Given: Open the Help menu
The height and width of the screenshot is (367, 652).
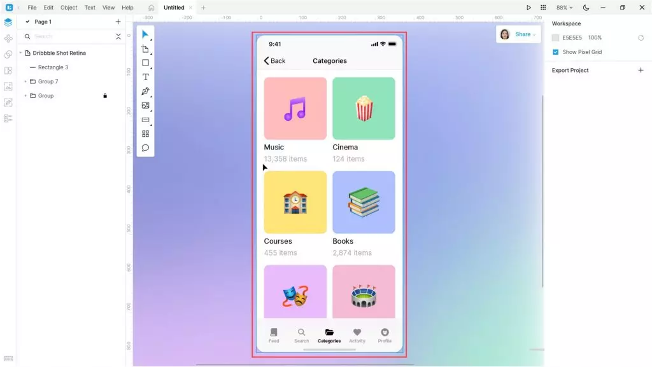Looking at the screenshot, I should coord(127,8).
